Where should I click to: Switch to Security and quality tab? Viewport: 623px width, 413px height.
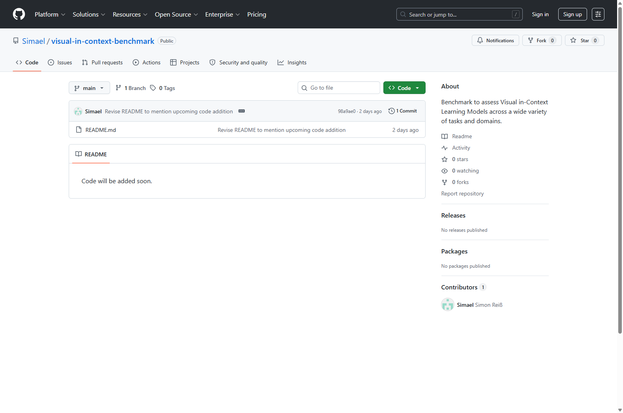(x=238, y=62)
